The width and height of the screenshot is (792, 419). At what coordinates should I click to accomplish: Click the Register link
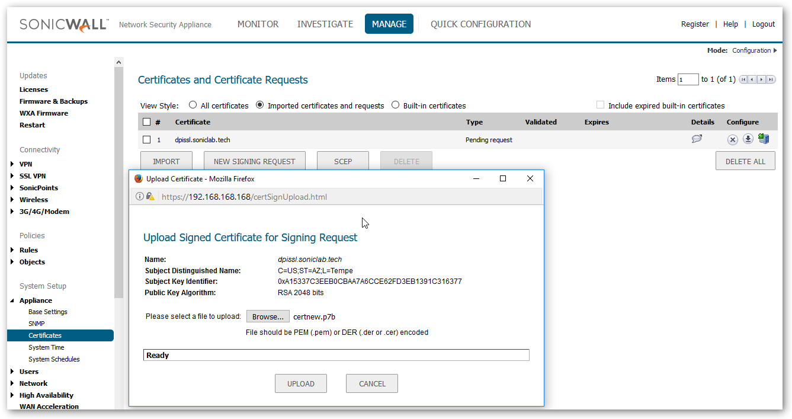(x=695, y=24)
